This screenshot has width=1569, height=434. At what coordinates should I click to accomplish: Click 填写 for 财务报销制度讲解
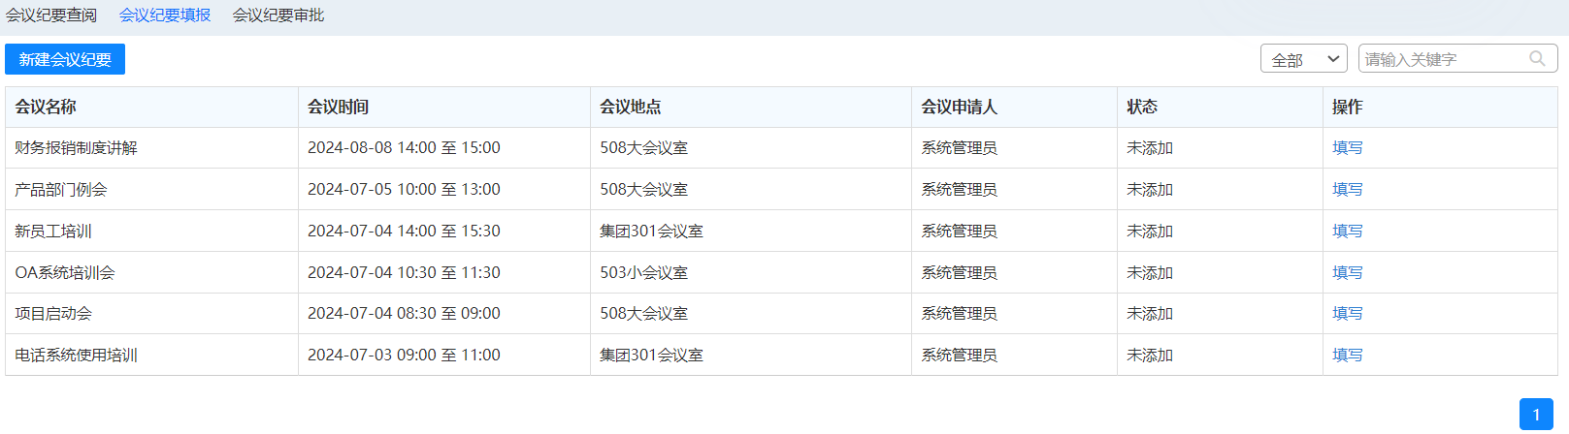pyautogui.click(x=1347, y=148)
